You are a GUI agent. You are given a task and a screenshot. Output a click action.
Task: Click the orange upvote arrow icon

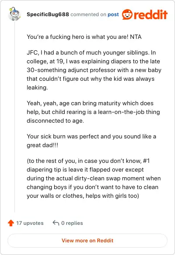(11, 223)
